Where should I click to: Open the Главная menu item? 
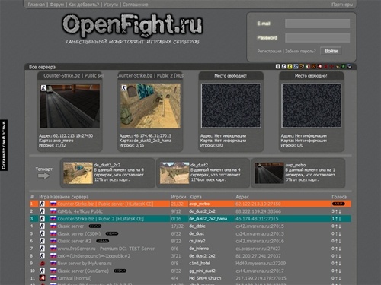(x=37, y=5)
